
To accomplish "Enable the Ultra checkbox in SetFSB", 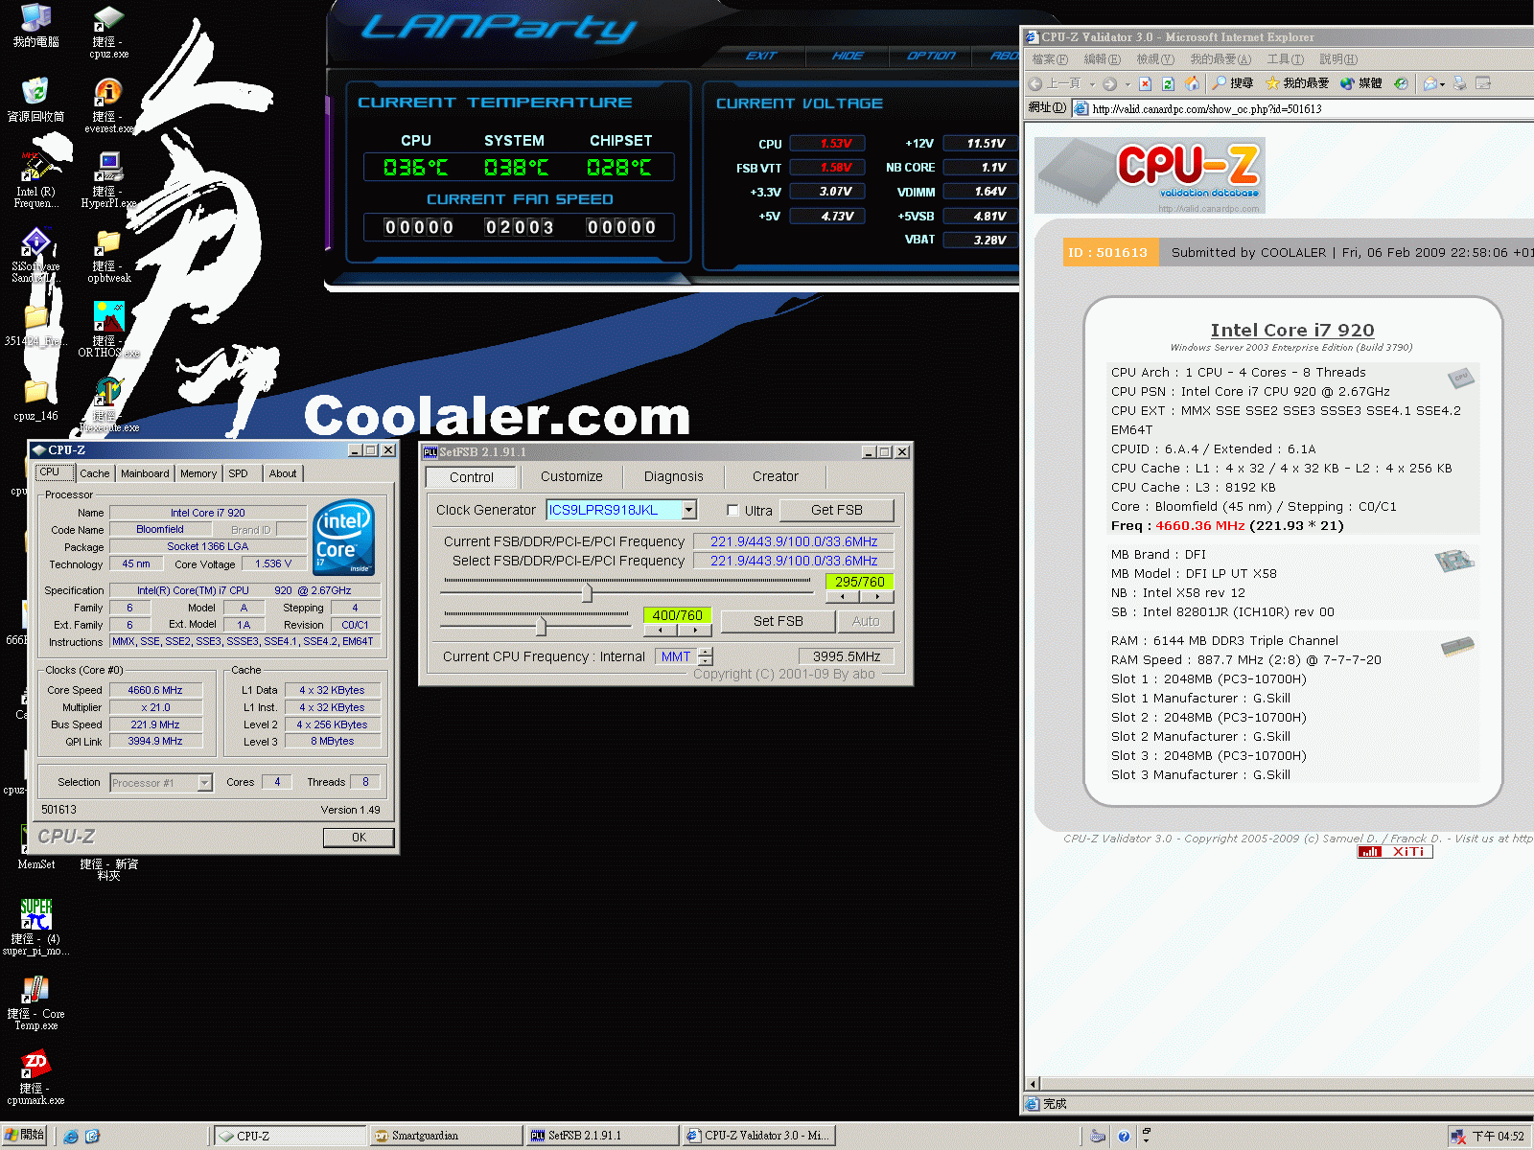I will [732, 510].
